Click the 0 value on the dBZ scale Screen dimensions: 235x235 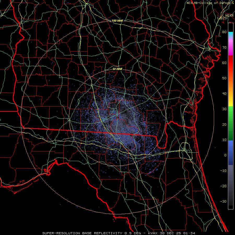coord(225,155)
